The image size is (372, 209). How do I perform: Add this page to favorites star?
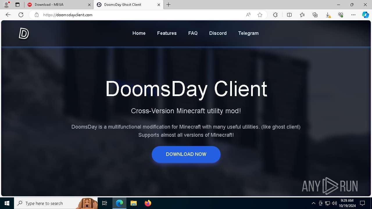(260, 15)
